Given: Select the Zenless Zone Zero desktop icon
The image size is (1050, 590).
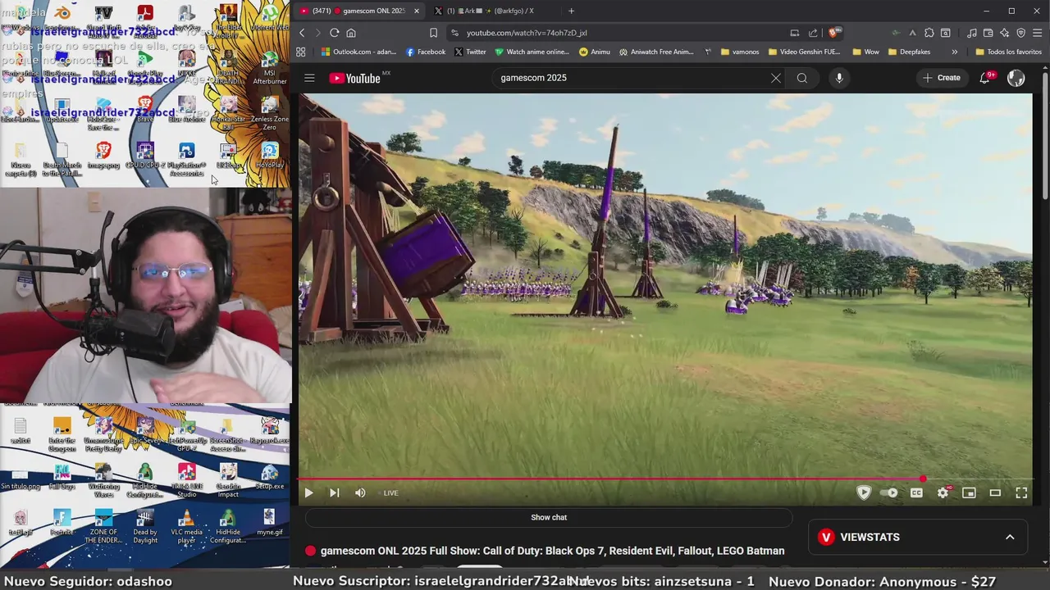Looking at the screenshot, I should click(x=270, y=114).
